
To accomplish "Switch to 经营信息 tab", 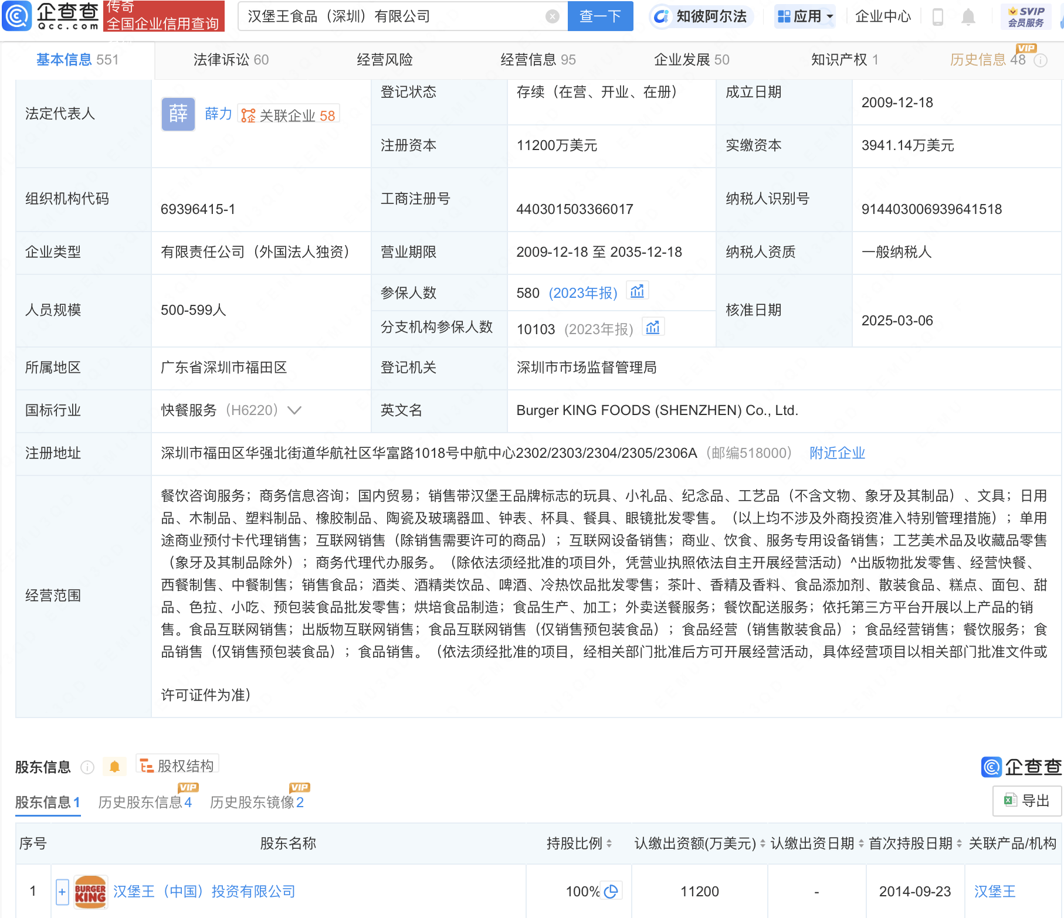I will [x=538, y=60].
